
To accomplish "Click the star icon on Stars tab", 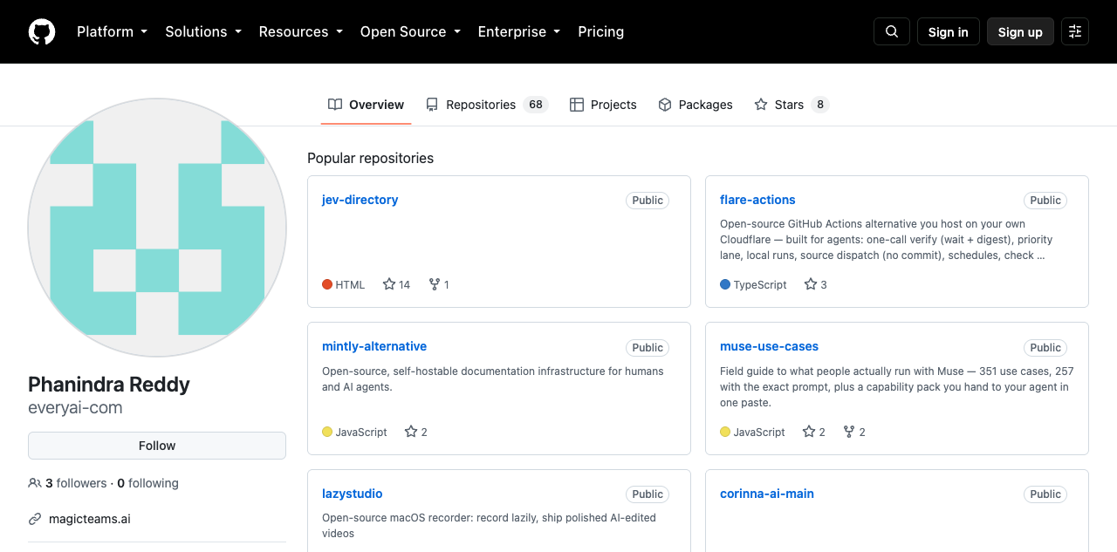I will click(x=761, y=105).
